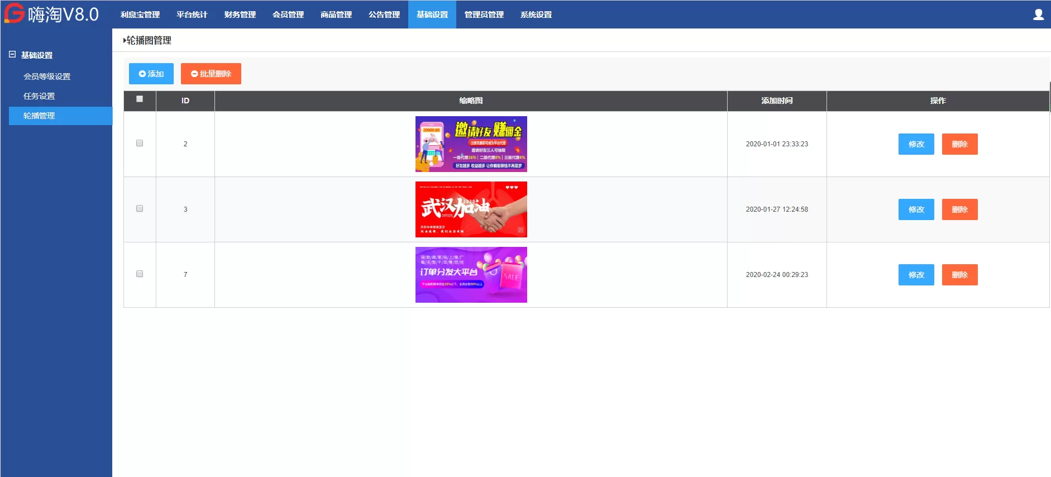Go to 系统设置 in top navigation
Viewport: 1051px width, 477px height.
coord(536,15)
